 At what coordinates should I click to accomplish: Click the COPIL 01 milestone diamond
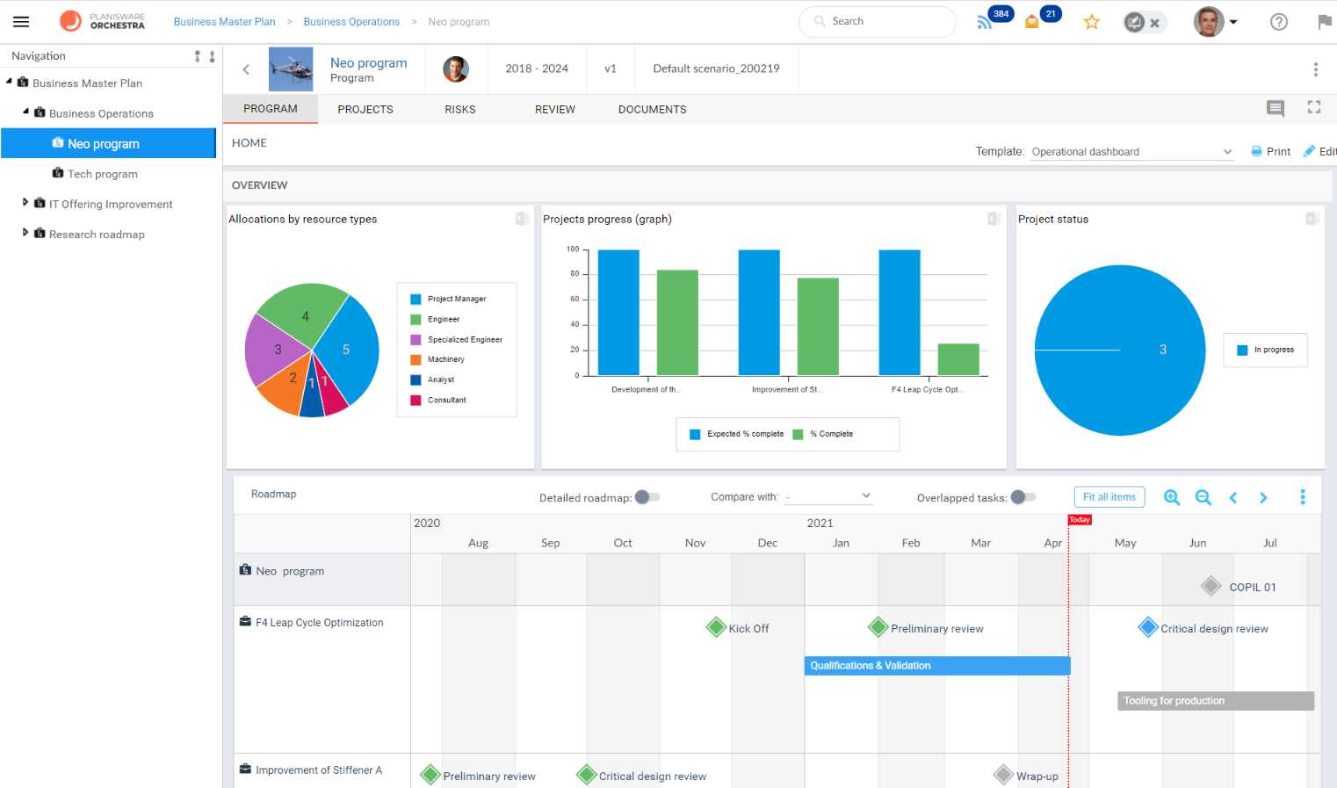coord(1211,586)
